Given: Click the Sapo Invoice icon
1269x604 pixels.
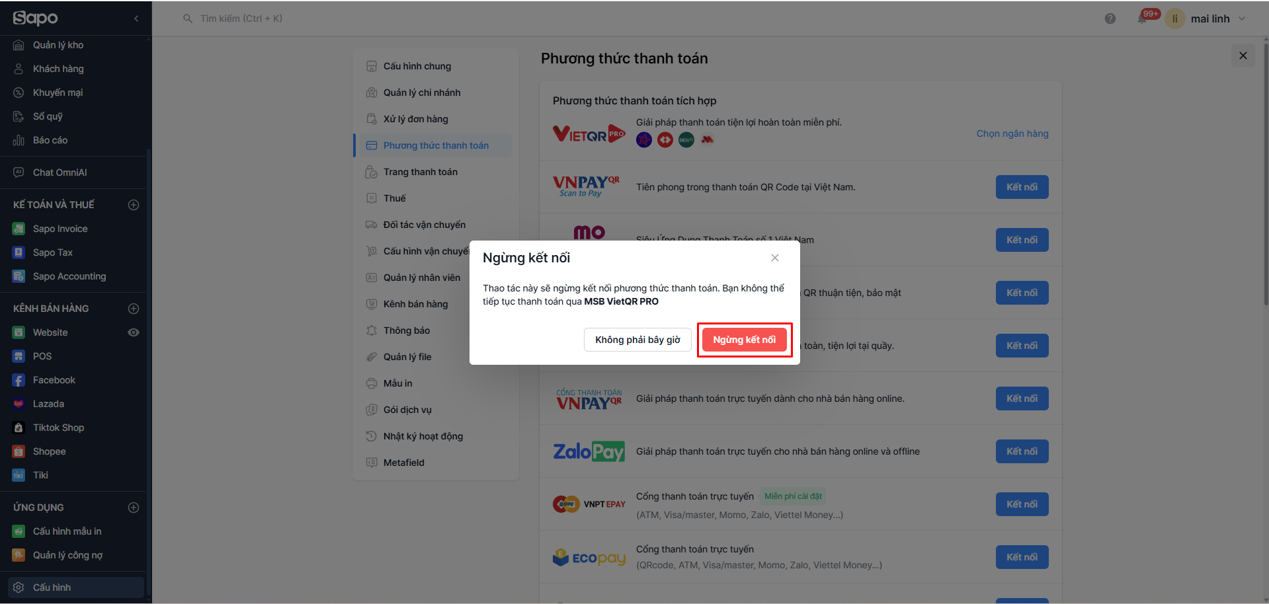Looking at the screenshot, I should (19, 229).
